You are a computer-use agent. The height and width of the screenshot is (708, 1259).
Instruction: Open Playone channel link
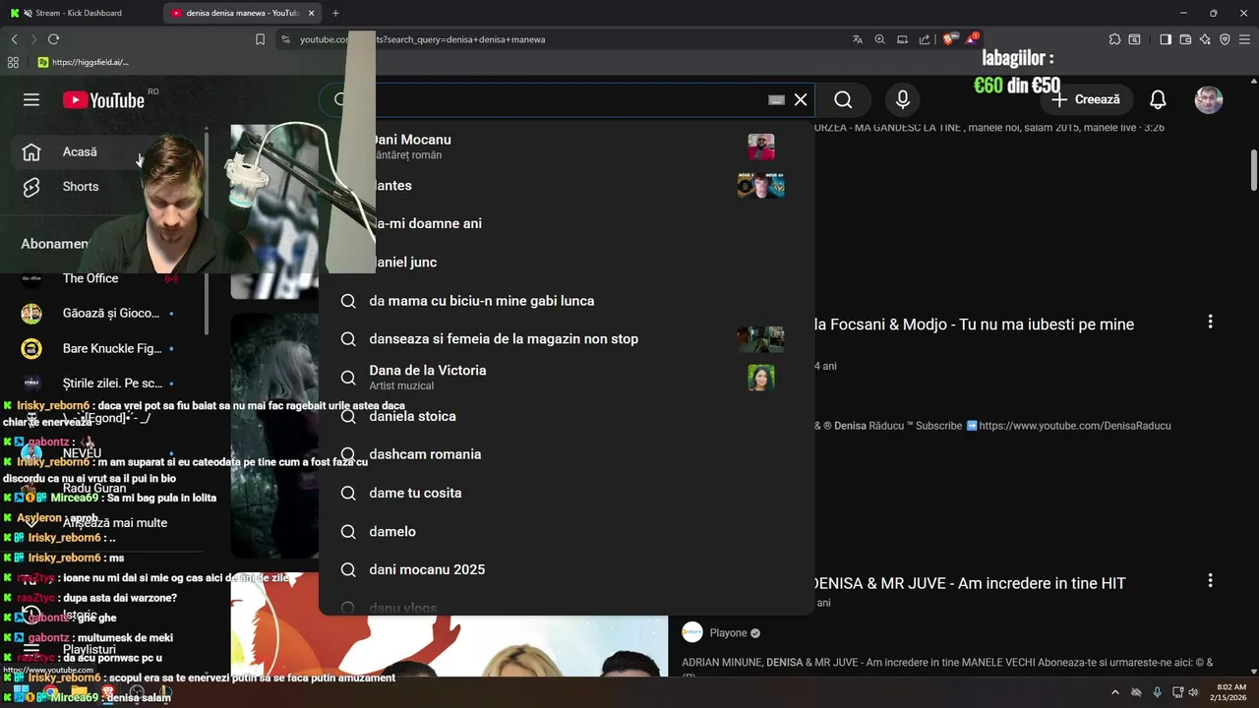tap(729, 633)
